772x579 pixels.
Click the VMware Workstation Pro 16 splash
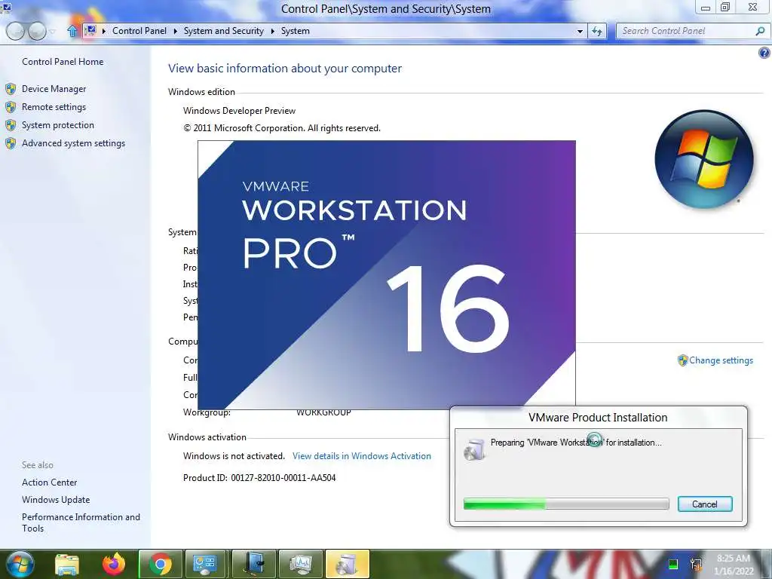[x=387, y=274]
